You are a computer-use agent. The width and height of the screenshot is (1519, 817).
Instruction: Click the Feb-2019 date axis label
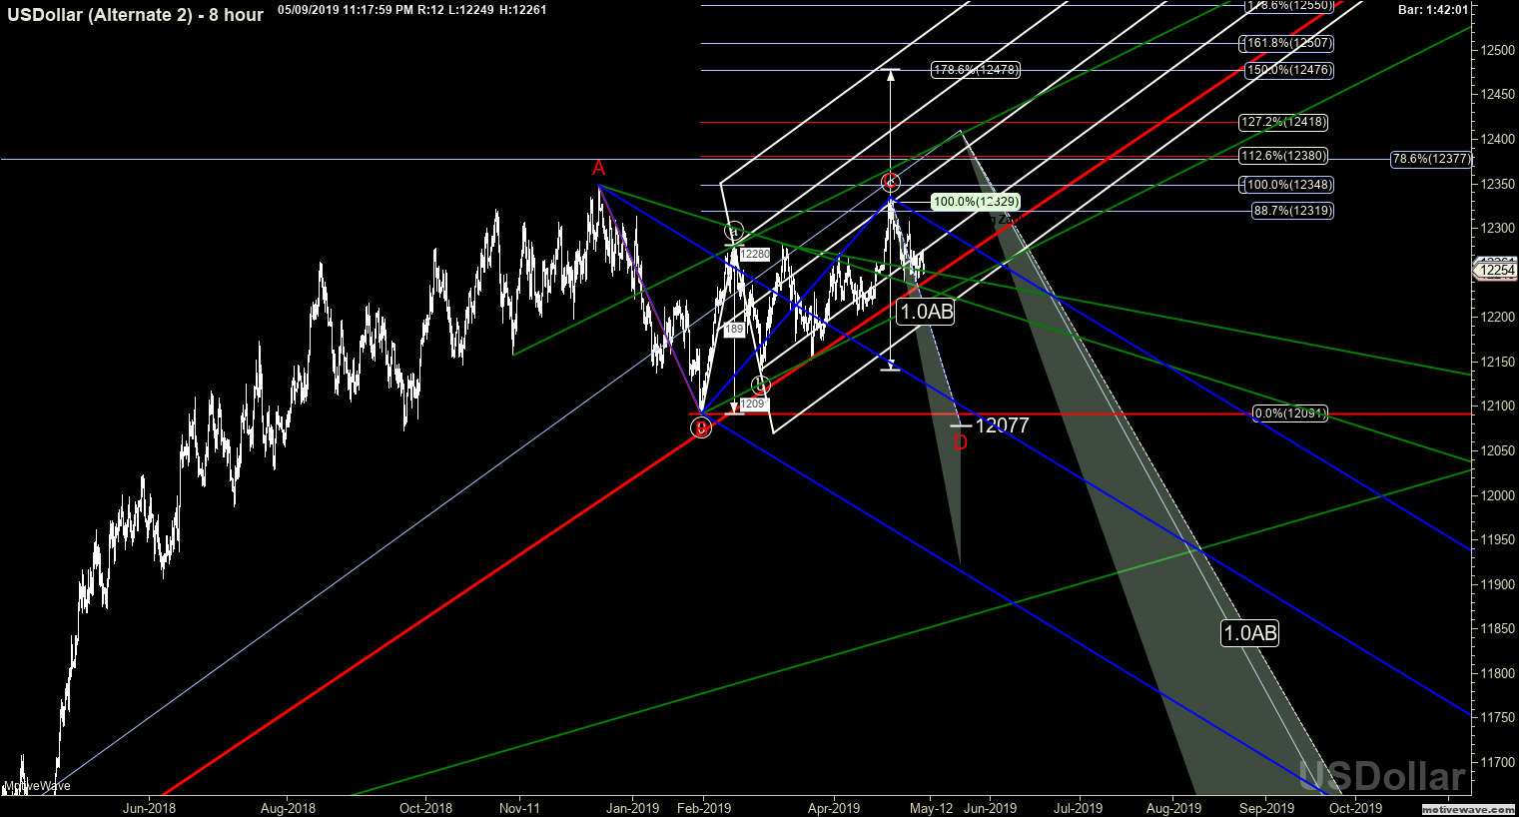point(703,808)
